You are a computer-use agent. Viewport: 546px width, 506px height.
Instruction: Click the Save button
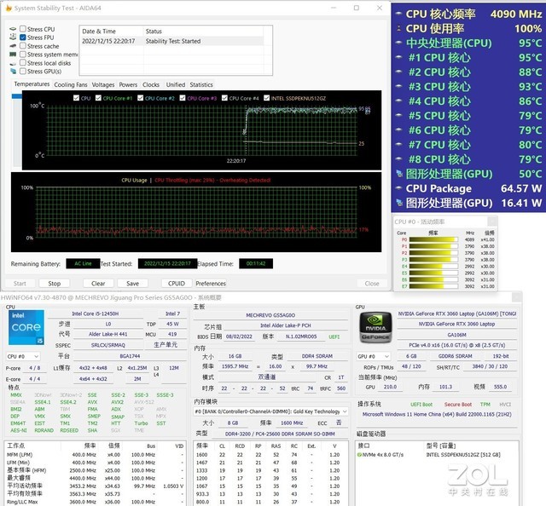click(x=133, y=284)
